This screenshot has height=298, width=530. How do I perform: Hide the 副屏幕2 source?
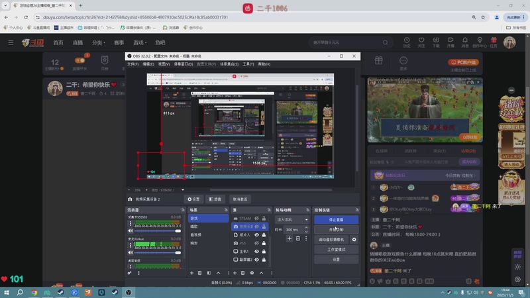[x=256, y=260]
